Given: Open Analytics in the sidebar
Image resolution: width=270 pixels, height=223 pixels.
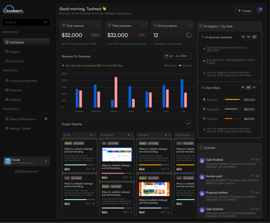Looking at the screenshot, I should point(26,99).
